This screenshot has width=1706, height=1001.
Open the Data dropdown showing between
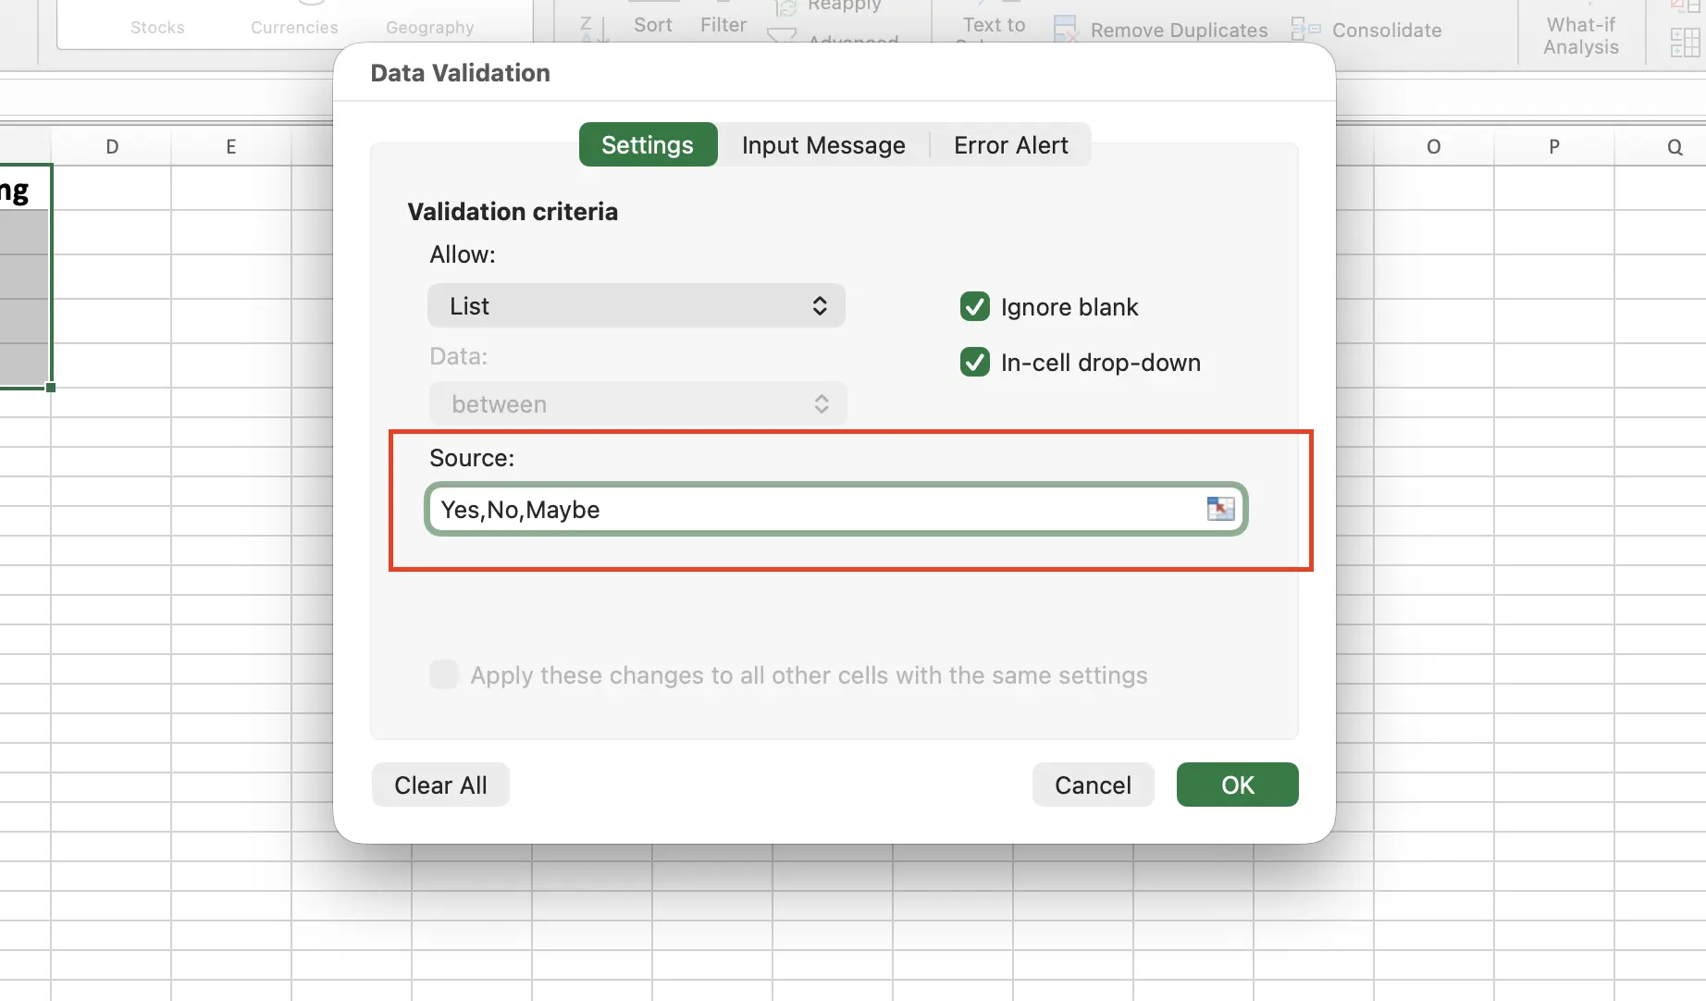[637, 403]
